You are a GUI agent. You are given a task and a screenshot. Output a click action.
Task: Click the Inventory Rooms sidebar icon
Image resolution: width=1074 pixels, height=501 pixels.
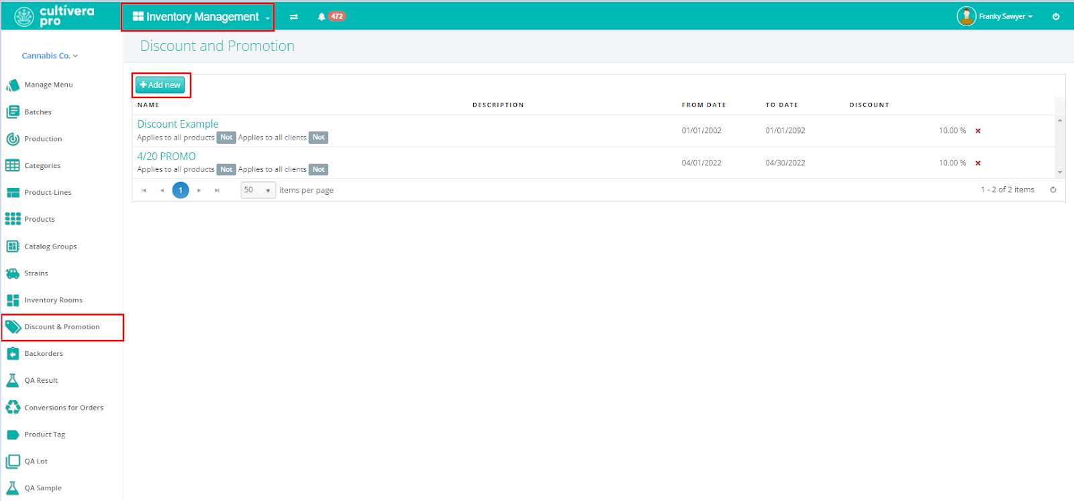[13, 300]
